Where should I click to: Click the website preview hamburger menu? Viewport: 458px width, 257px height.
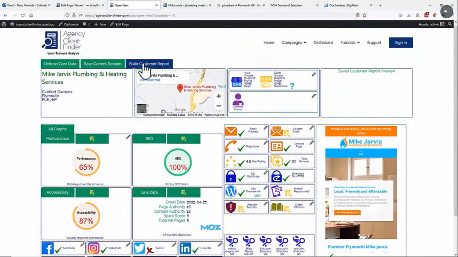pos(361,153)
